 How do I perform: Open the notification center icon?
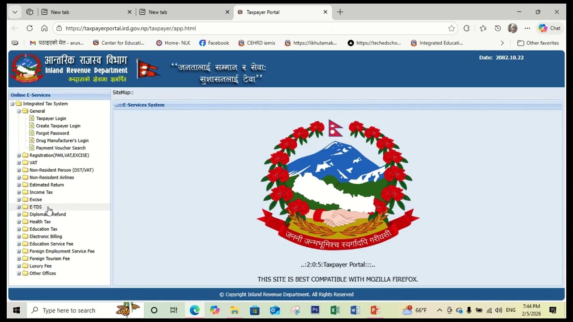coord(553,310)
